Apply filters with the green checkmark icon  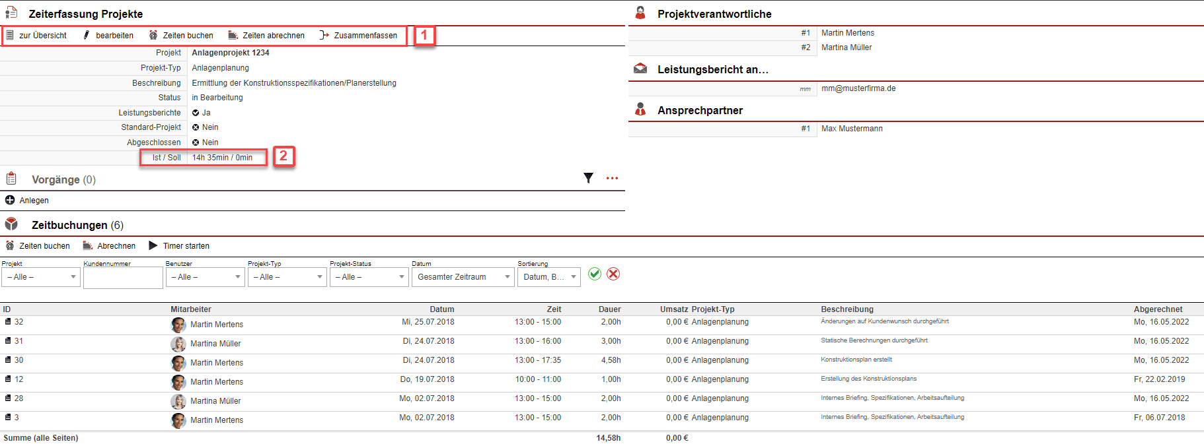tap(595, 274)
